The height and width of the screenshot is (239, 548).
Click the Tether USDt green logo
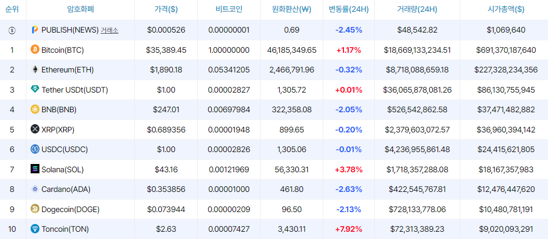pyautogui.click(x=35, y=89)
